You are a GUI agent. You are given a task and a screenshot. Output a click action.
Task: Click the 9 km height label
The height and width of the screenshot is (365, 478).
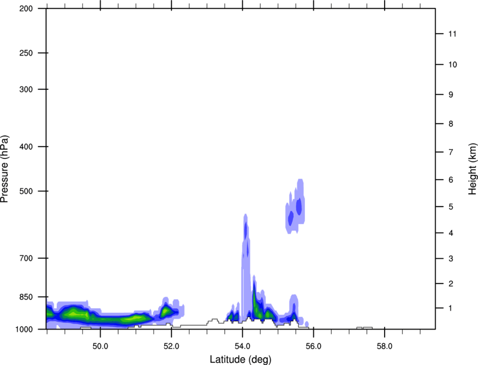click(450, 95)
